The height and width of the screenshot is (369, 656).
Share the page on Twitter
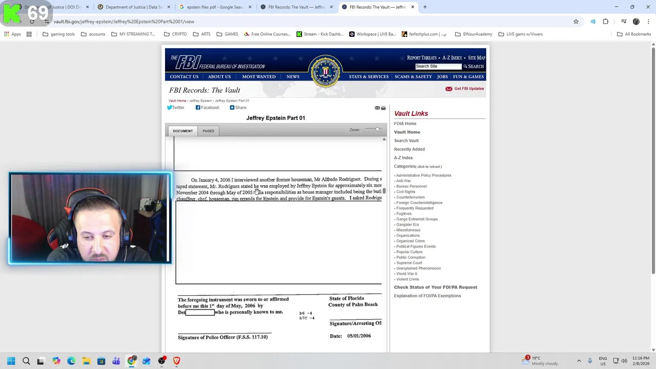click(175, 108)
